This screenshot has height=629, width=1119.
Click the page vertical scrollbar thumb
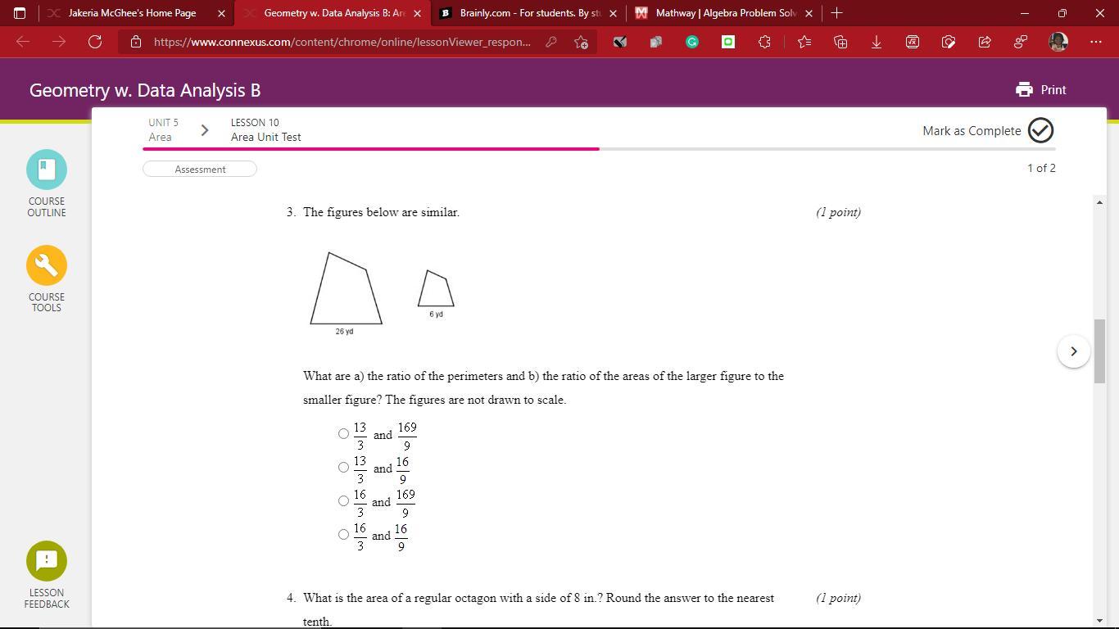pyautogui.click(x=1099, y=351)
